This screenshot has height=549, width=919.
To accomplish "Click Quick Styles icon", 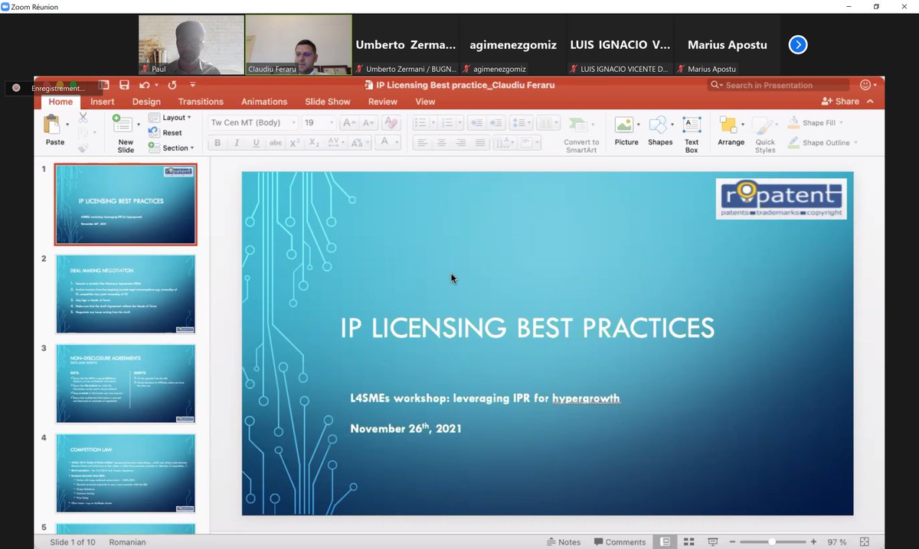I will pos(764,125).
